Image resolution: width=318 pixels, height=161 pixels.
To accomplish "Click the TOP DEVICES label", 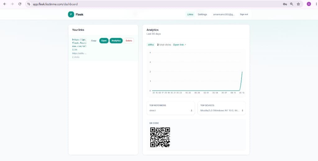I will click(x=207, y=105).
